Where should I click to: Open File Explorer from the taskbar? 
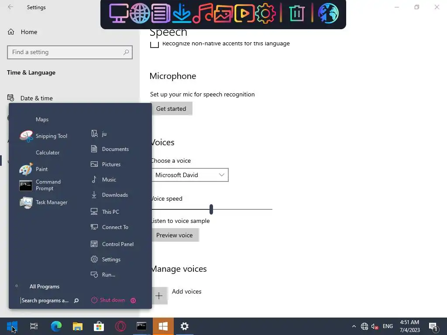[78, 326]
